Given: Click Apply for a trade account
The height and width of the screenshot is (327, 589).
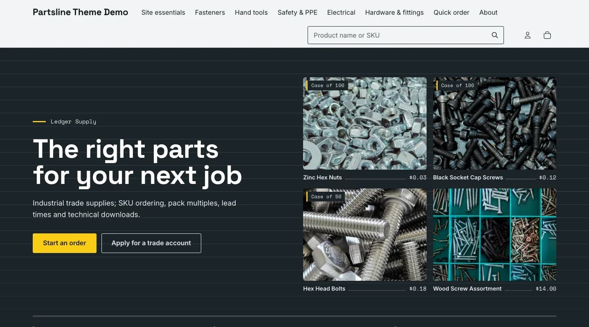Looking at the screenshot, I should tap(151, 243).
